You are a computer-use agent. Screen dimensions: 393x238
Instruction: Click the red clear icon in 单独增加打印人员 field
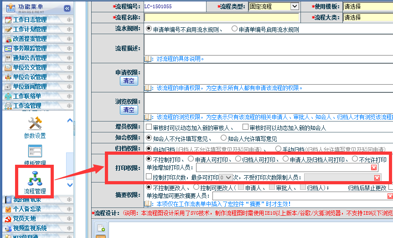click(x=374, y=168)
